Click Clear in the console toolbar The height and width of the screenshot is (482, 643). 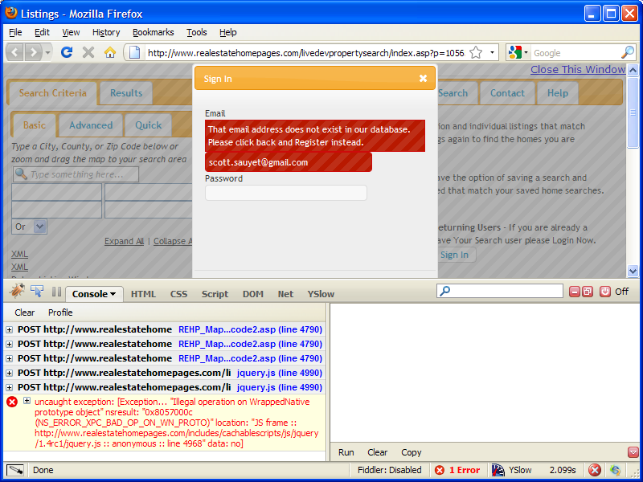pos(25,312)
